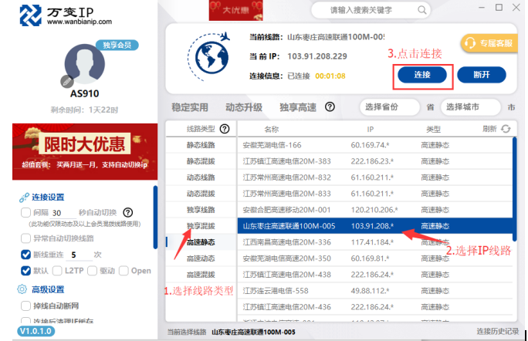Click help icon next to 秒自动切换
Image resolution: width=528 pixels, height=341 pixels.
pos(127,213)
